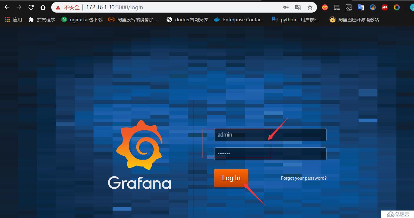Click the 不安全 security label

pyautogui.click(x=72, y=7)
